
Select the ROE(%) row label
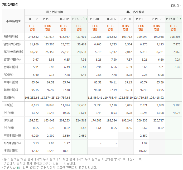pyautogui.click(x=8, y=75)
